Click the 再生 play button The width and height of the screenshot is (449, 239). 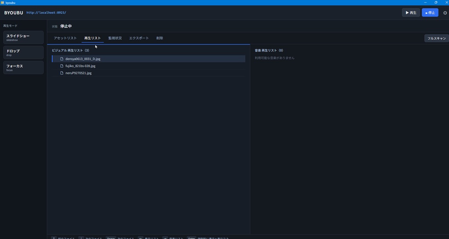pos(411,13)
